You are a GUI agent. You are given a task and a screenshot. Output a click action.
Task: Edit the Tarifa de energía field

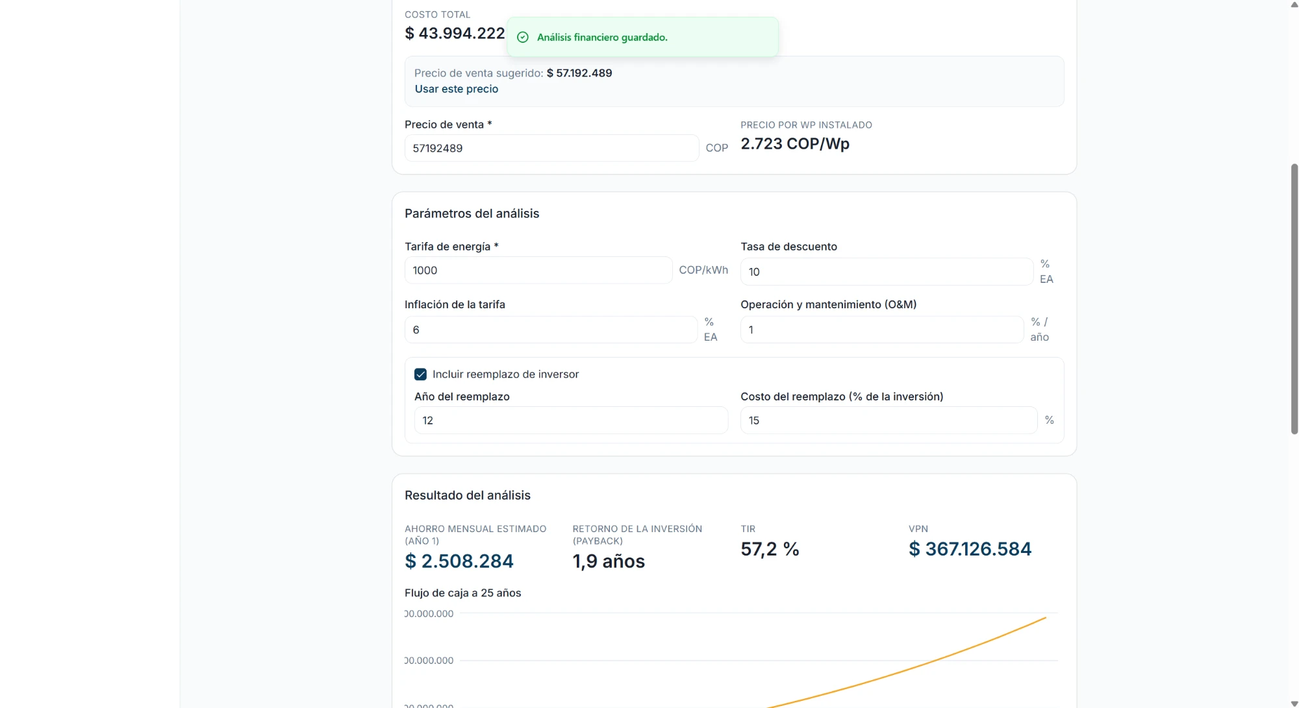coord(538,270)
